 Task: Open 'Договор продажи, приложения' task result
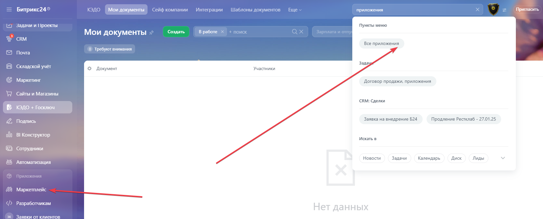tap(397, 81)
